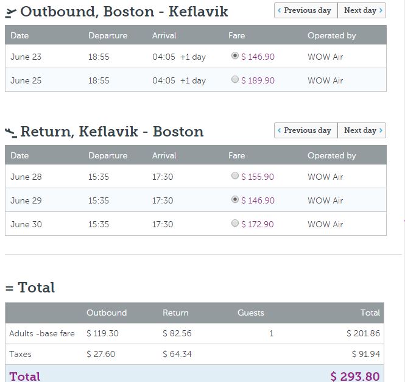This screenshot has width=405, height=382.
Task: Click Next day for return flights
Action: [362, 130]
